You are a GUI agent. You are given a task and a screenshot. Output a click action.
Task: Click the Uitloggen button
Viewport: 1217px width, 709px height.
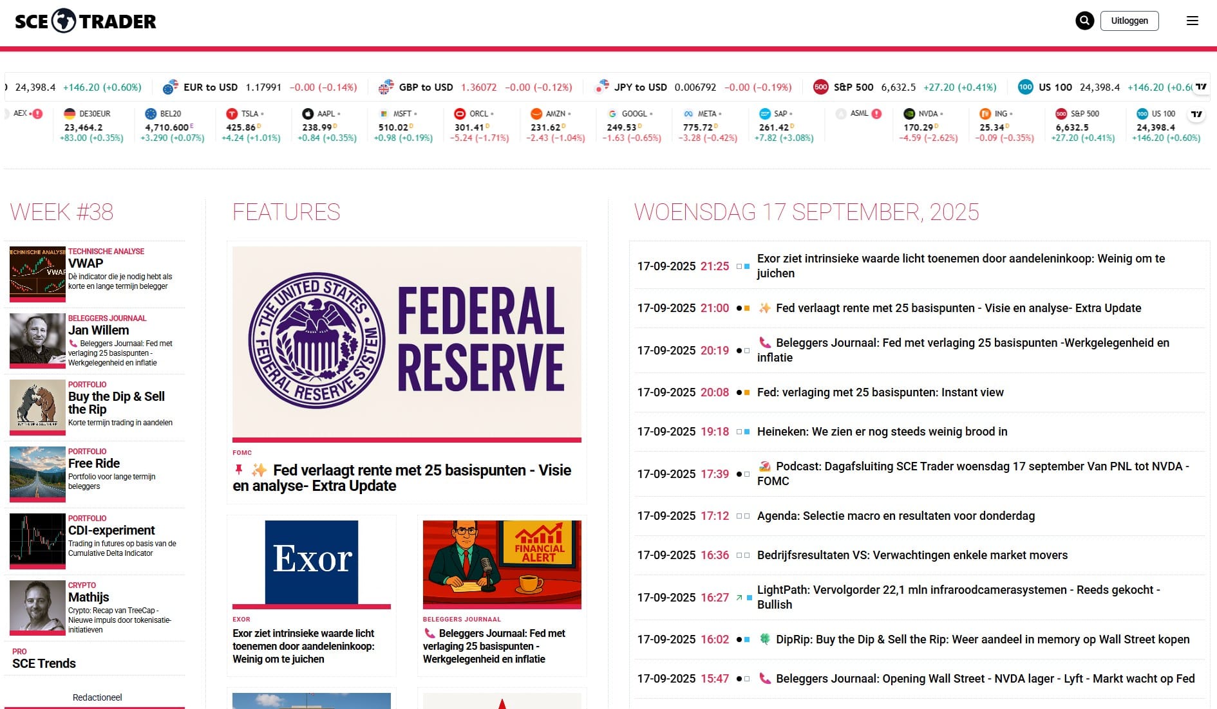(1129, 21)
